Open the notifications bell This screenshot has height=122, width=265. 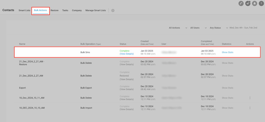(254, 4)
